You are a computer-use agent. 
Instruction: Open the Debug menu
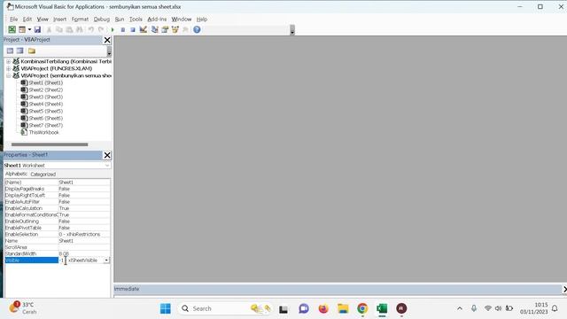pos(102,19)
